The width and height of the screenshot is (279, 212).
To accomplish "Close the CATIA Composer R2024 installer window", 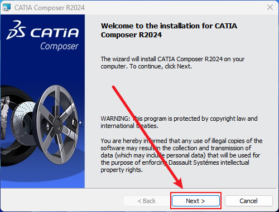I will pos(270,7).
